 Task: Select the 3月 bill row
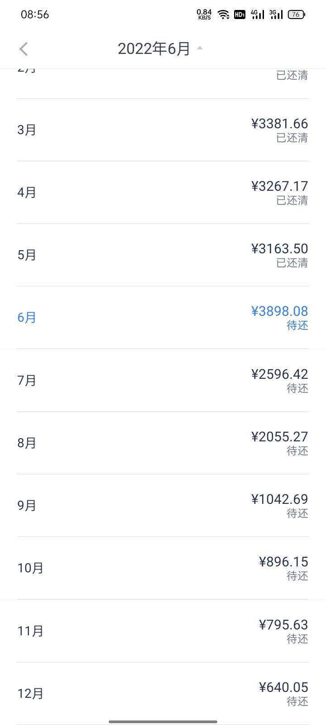(x=163, y=130)
